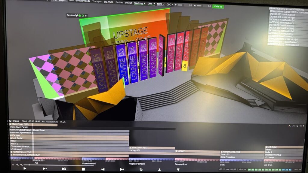The image size is (308, 173).
Task: Expand the later Canopy group near Canopy Grids
Action: click(x=176, y=151)
